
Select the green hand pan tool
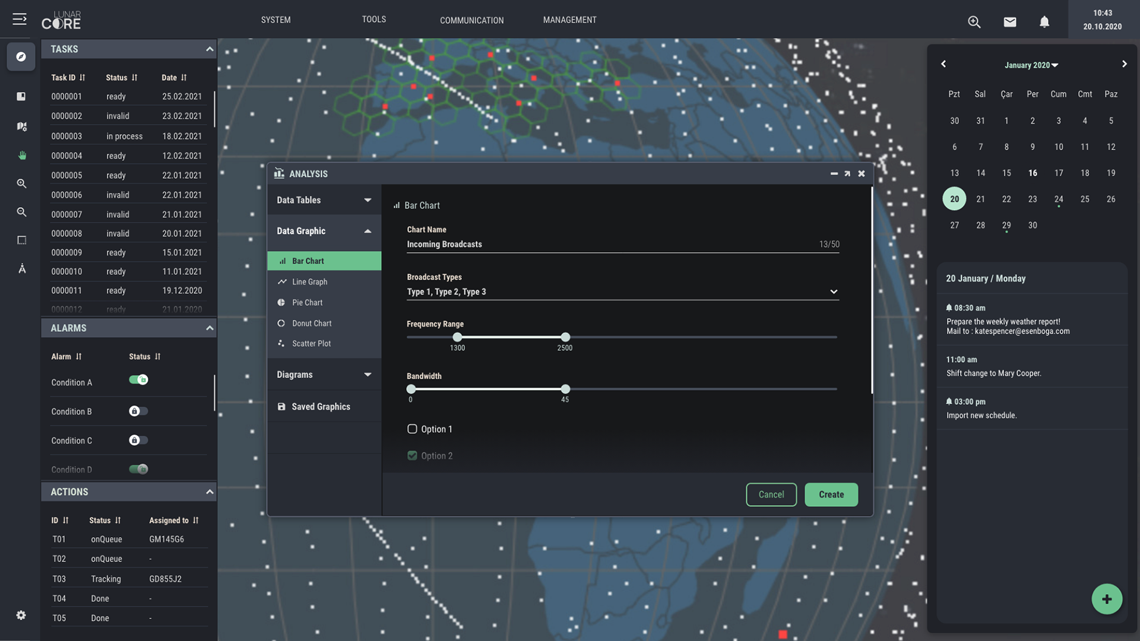pos(22,155)
